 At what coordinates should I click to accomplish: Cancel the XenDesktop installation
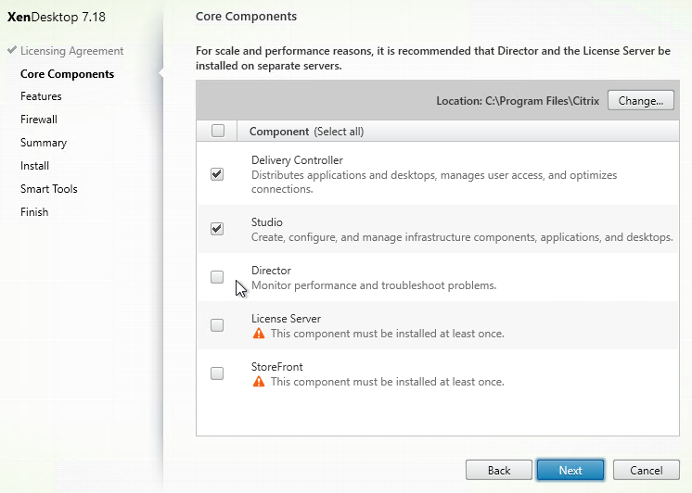647,471
